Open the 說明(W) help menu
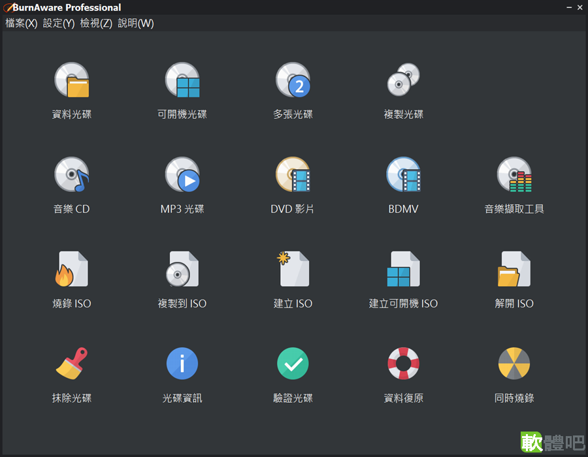 (136, 24)
